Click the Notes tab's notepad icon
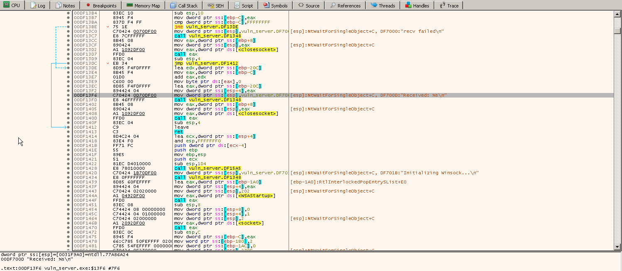Image resolution: width=622 pixels, height=271 pixels. 58,5
